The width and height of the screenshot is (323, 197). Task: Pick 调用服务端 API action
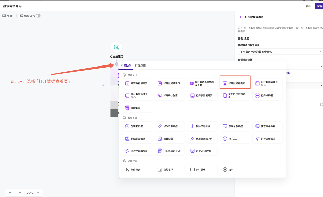click(202, 139)
